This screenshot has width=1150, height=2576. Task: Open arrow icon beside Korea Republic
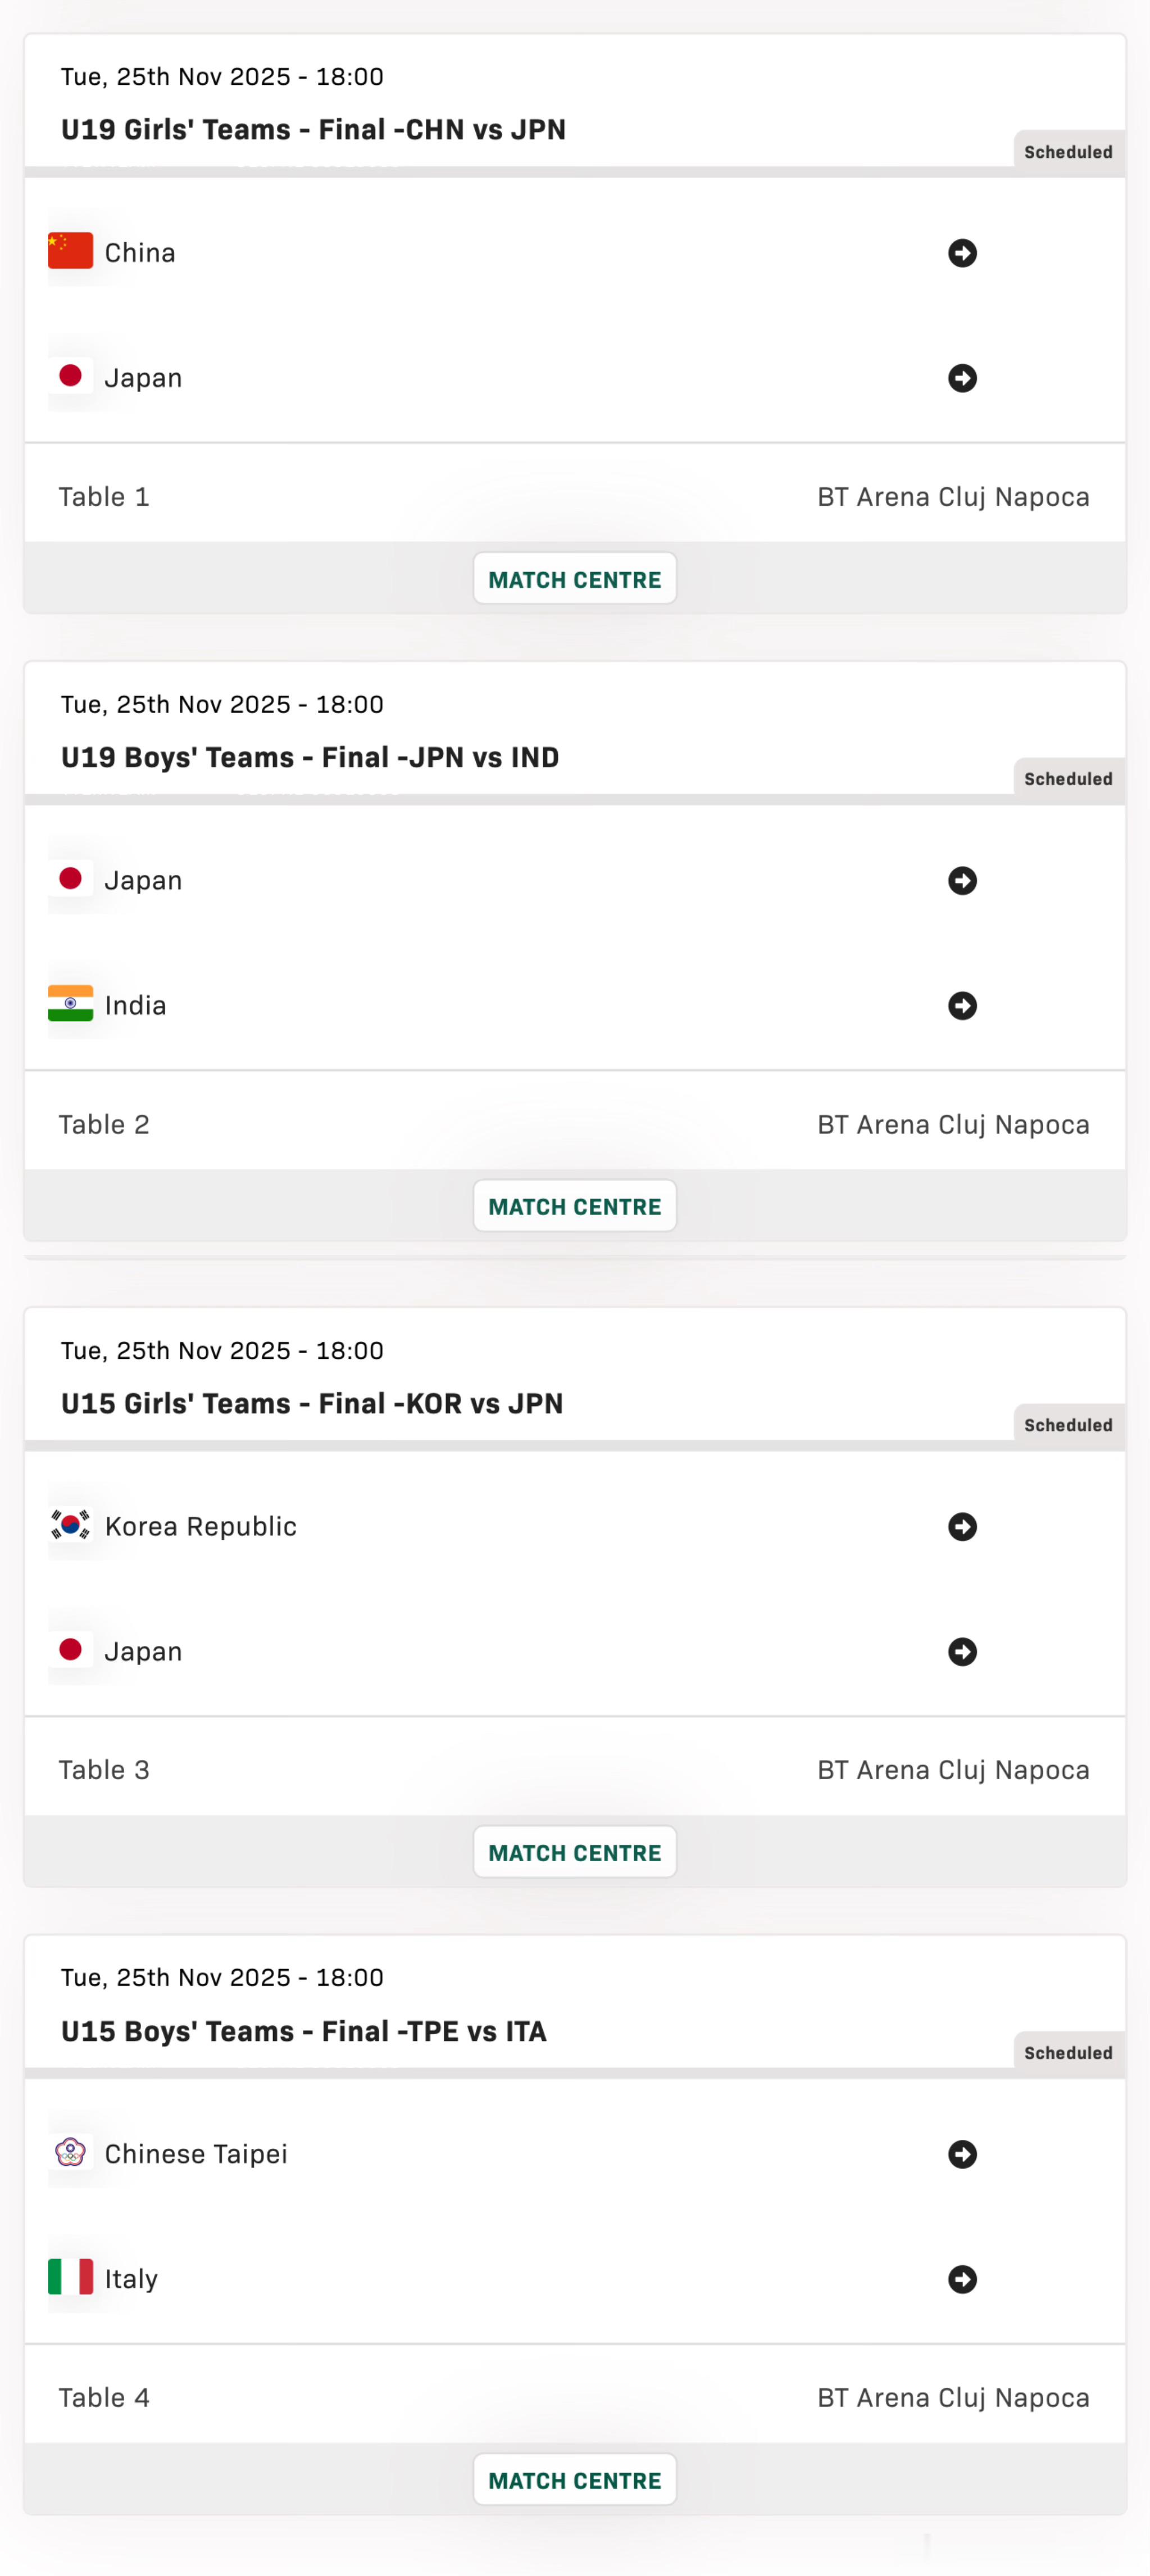pyautogui.click(x=962, y=1526)
